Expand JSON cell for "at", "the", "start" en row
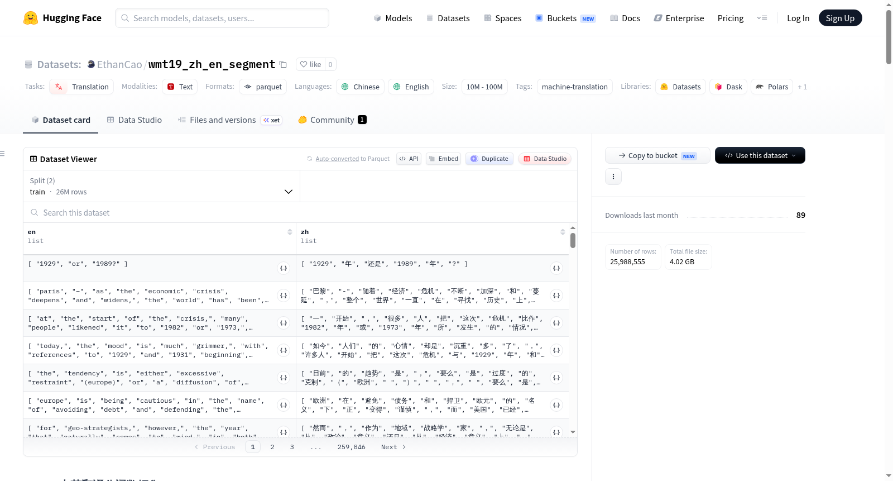893x481 pixels. (284, 323)
